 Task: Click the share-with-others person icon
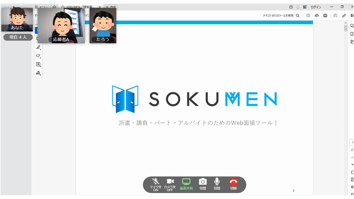[335, 15]
